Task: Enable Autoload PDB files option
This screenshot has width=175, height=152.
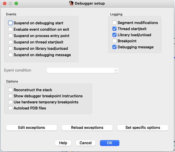Action: (10, 108)
